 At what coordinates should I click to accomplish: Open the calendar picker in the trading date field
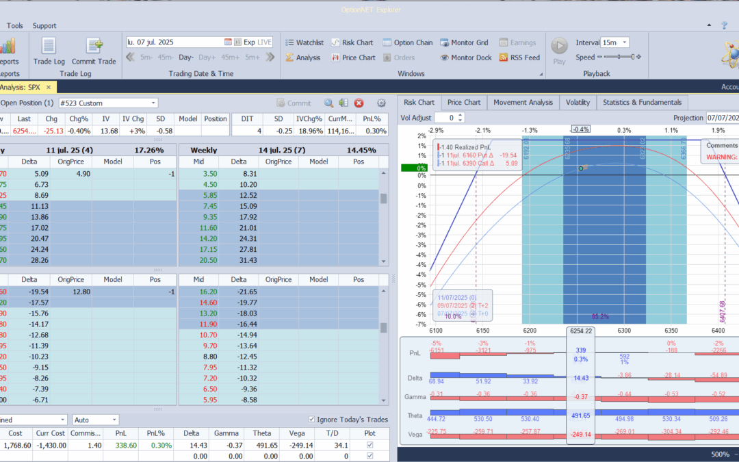click(228, 42)
